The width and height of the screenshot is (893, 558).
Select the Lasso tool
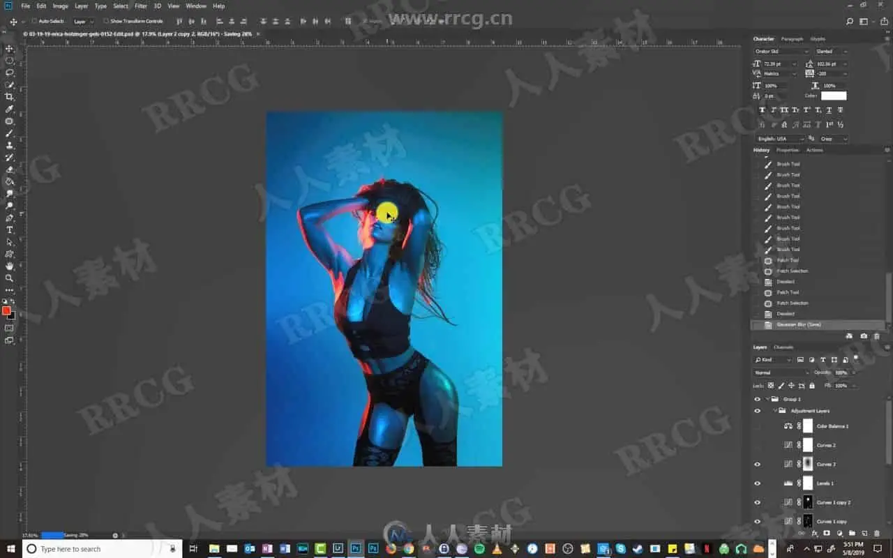(9, 73)
